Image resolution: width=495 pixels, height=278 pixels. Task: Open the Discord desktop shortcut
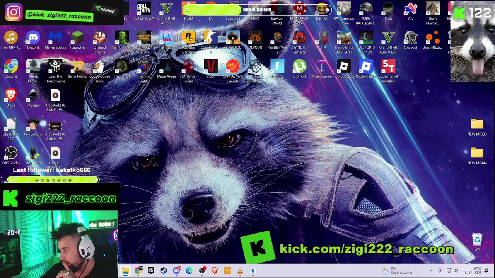coord(33,40)
